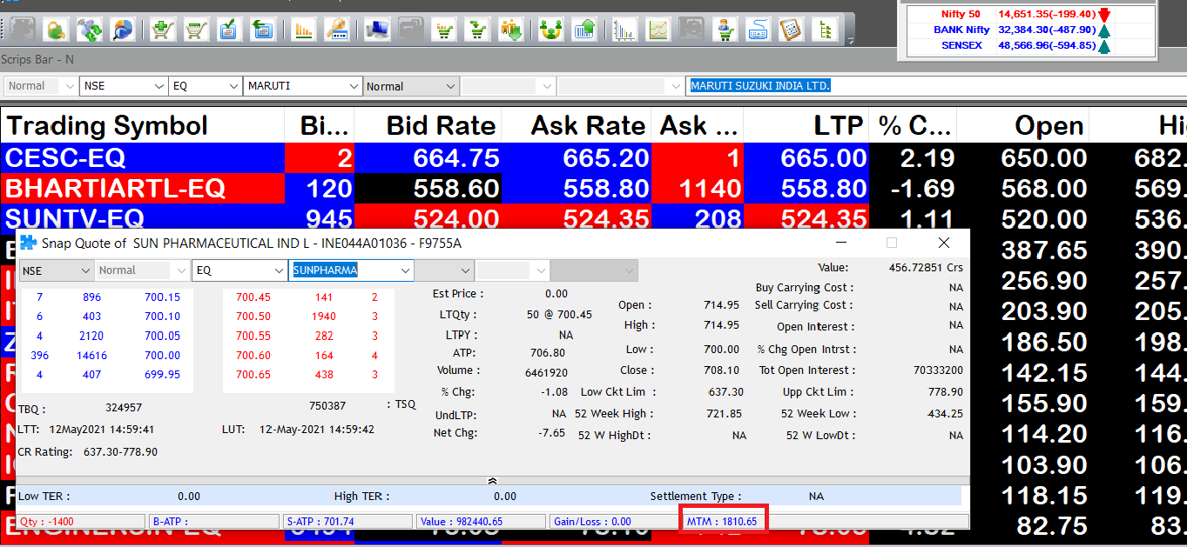
Task: Click the plain shopping cart toolbar icon
Action: tap(196, 30)
